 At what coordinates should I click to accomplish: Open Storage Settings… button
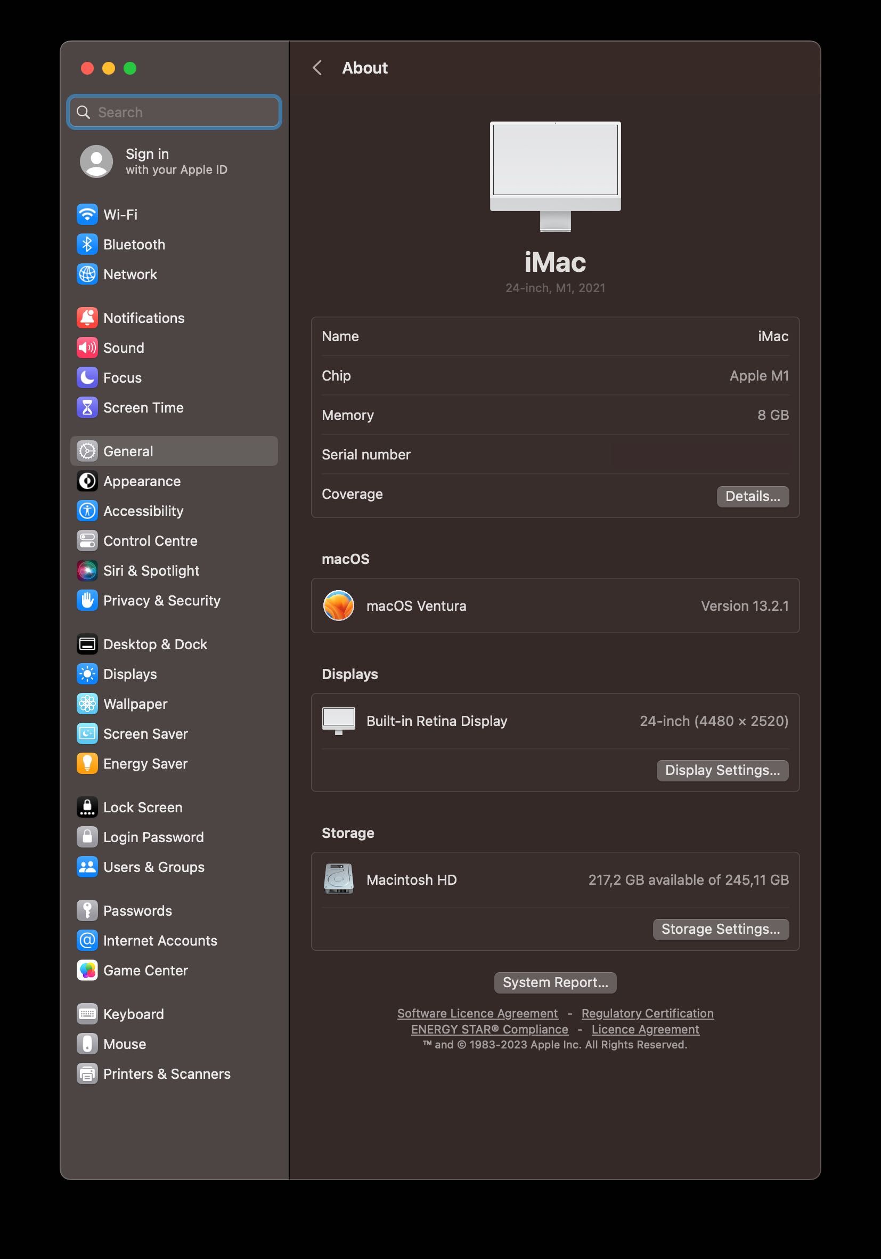point(721,930)
